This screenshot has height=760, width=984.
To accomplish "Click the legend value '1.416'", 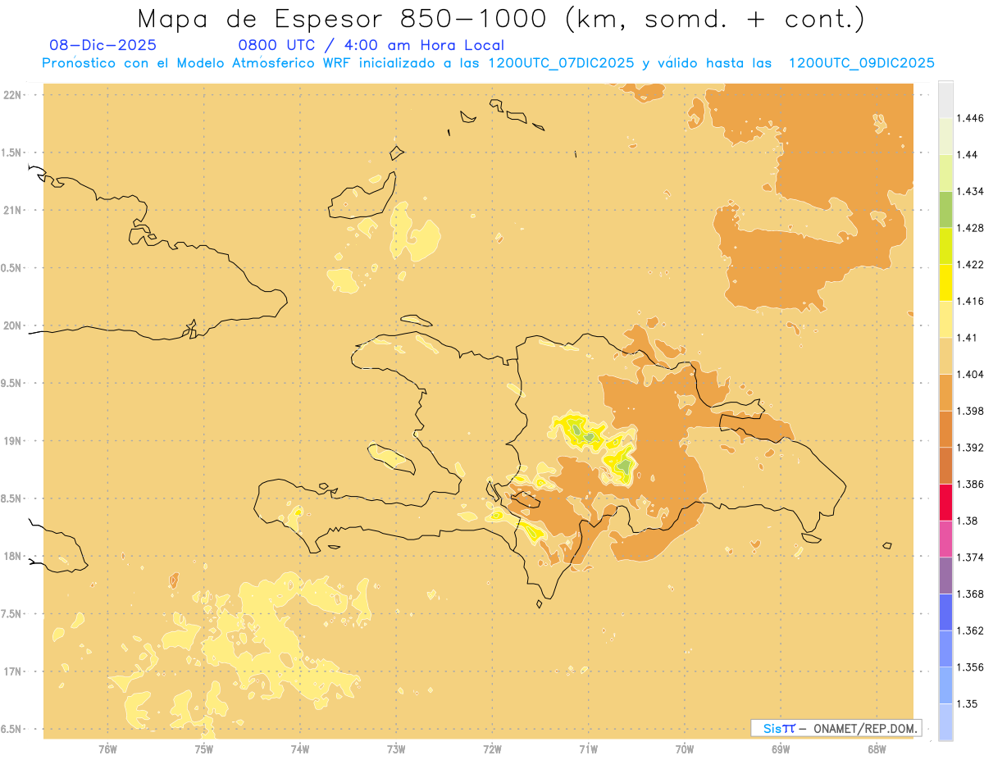I will point(970,301).
